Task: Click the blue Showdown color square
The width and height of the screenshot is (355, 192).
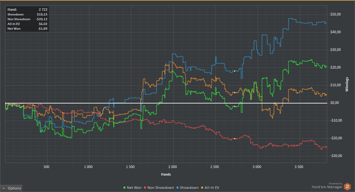Action: (177, 188)
